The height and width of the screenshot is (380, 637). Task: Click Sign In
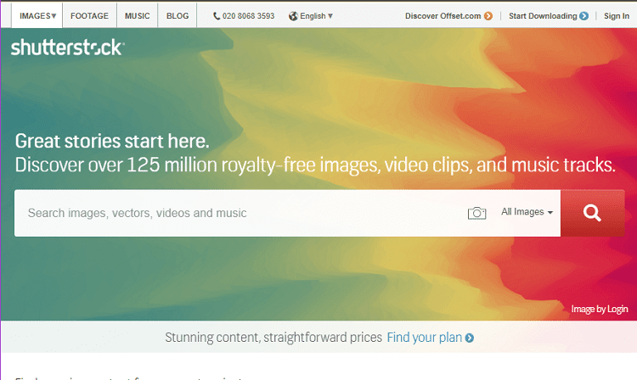[x=617, y=16]
